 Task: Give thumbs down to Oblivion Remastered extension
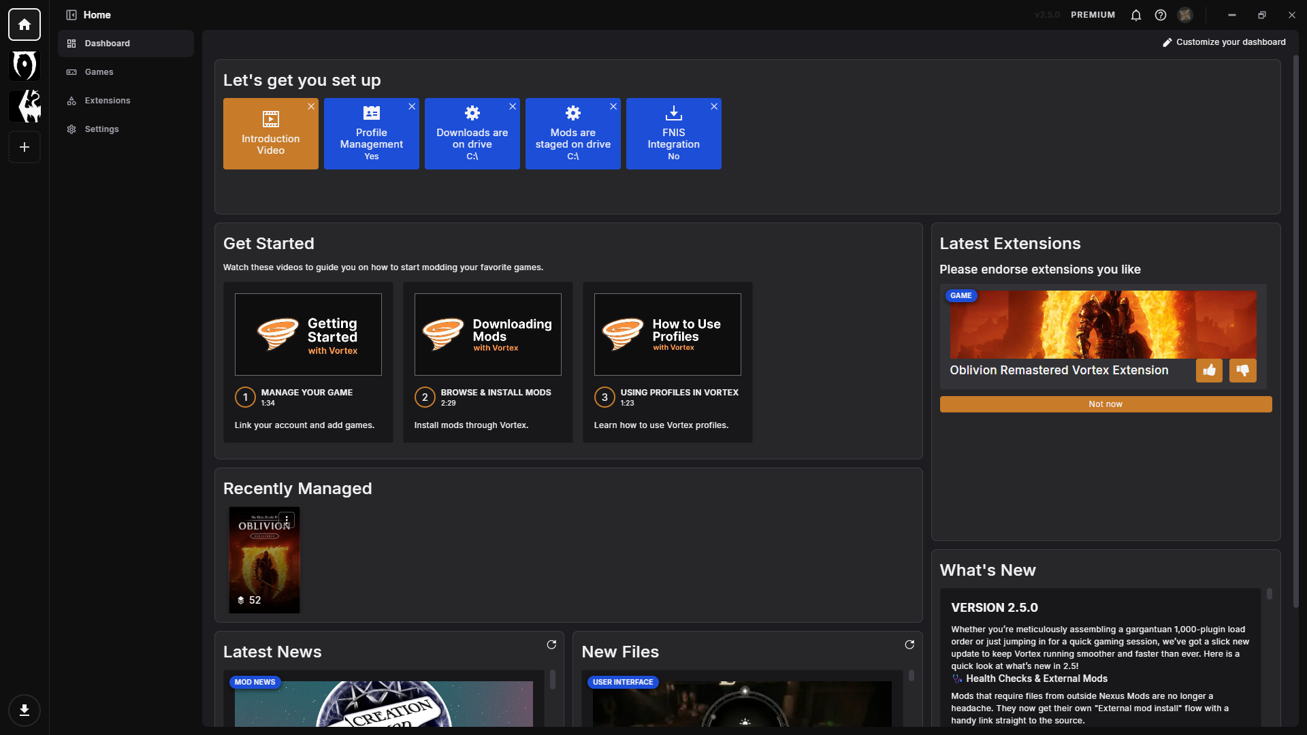[1243, 370]
